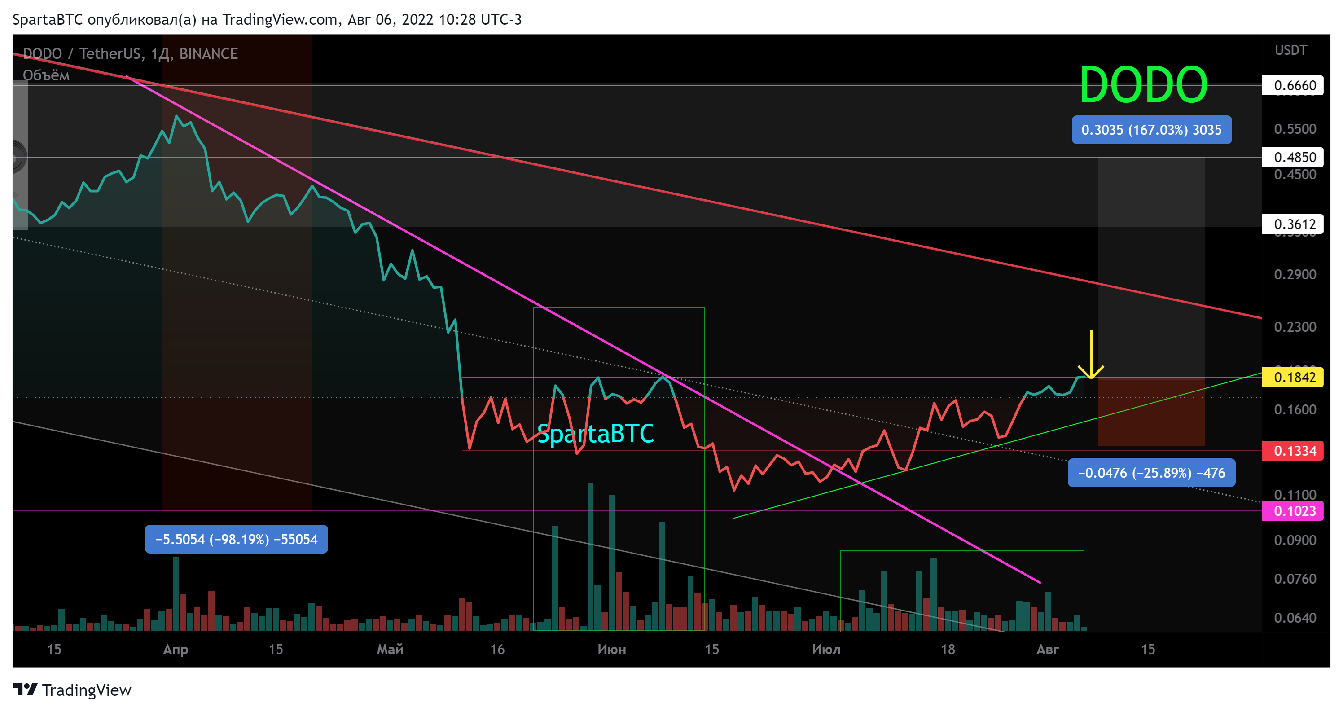Click the TradingView logo icon

coord(25,690)
